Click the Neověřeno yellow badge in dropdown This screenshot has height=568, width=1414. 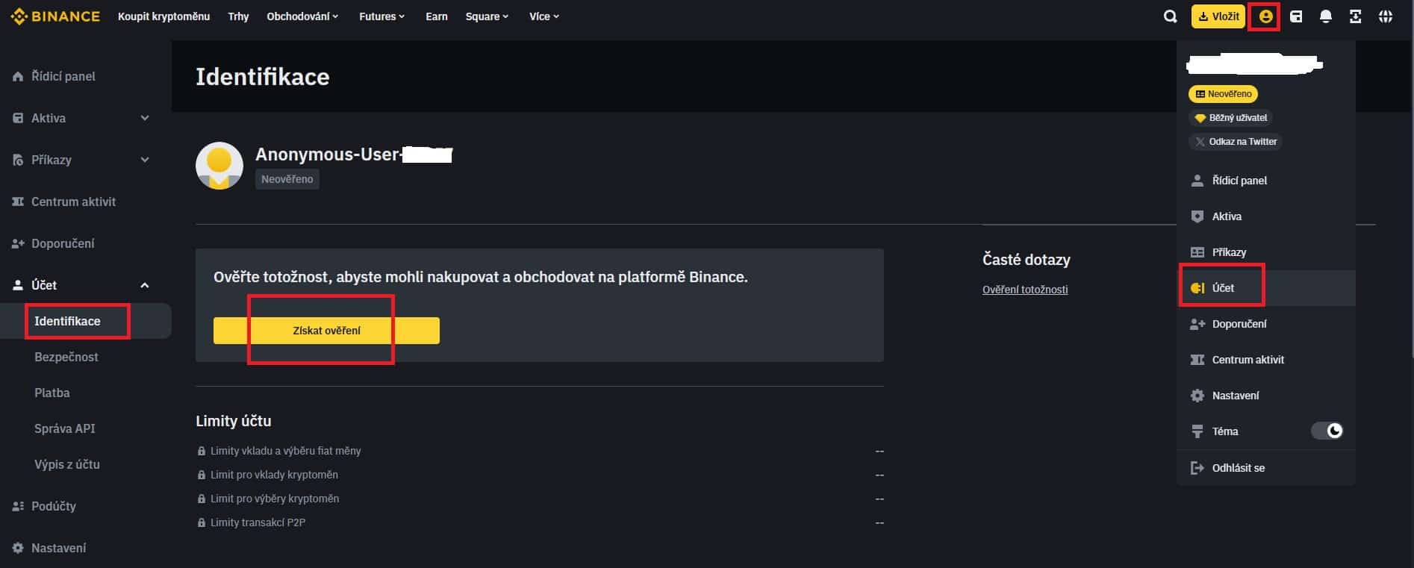tap(1223, 94)
